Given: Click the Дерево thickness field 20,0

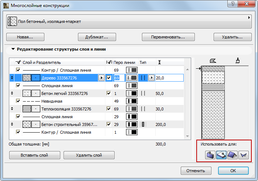Looking at the screenshot, I should coord(169,78).
